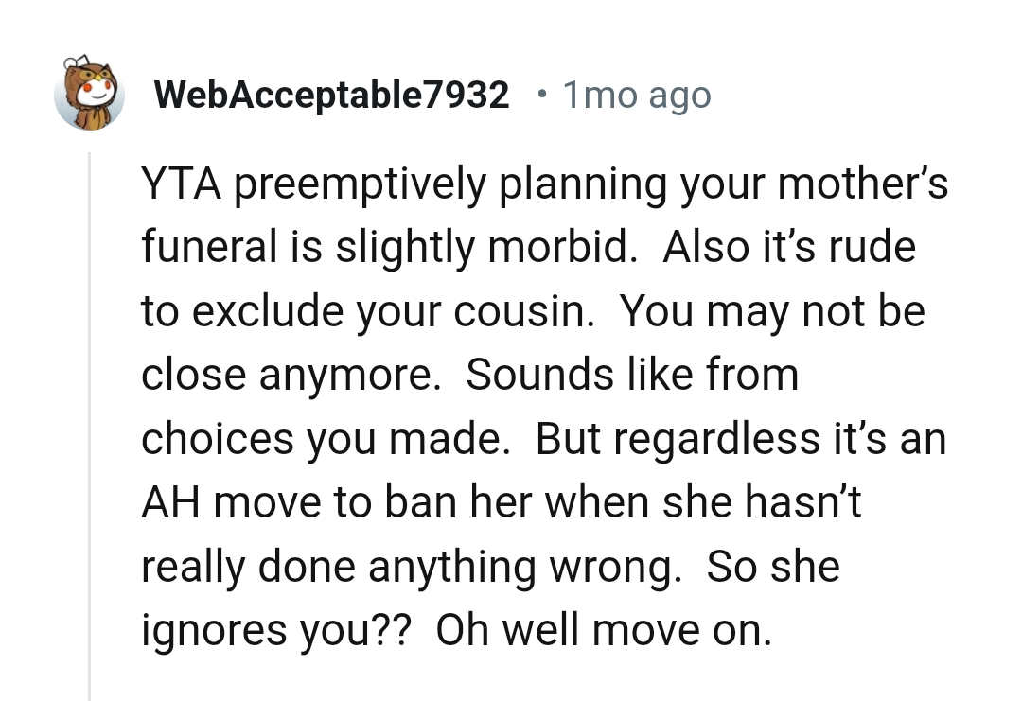
Task: Click the "1mo ago" timestamp
Action: coord(636,95)
